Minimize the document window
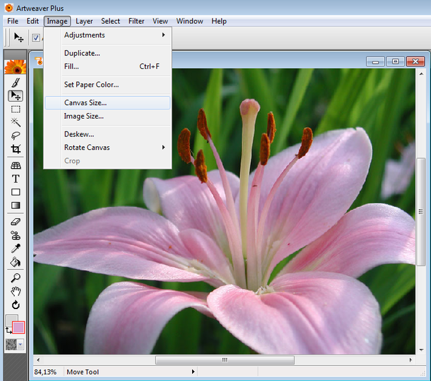431x381 pixels. [376, 61]
